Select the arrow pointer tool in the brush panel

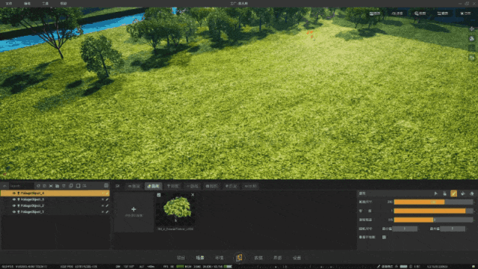(435, 194)
